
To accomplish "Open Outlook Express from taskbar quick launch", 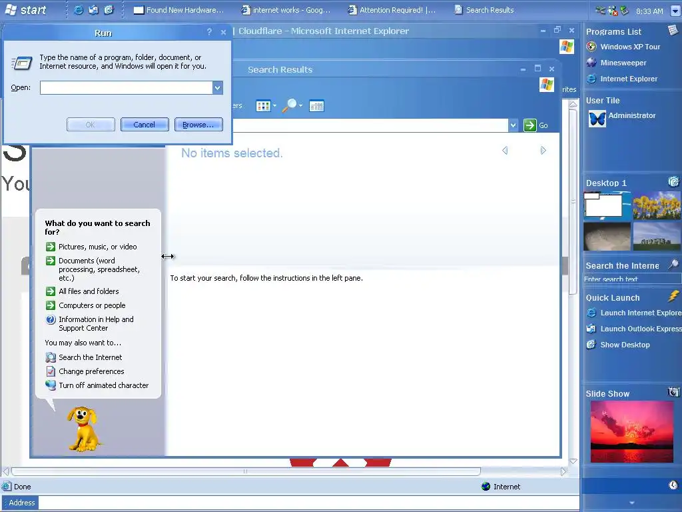I will (x=93, y=9).
